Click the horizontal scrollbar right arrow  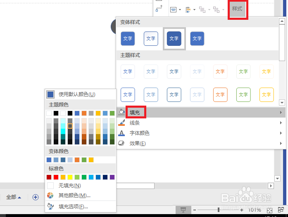[x=271, y=186]
